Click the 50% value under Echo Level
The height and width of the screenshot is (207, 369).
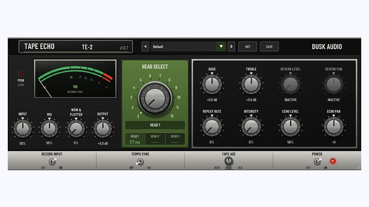point(290,142)
